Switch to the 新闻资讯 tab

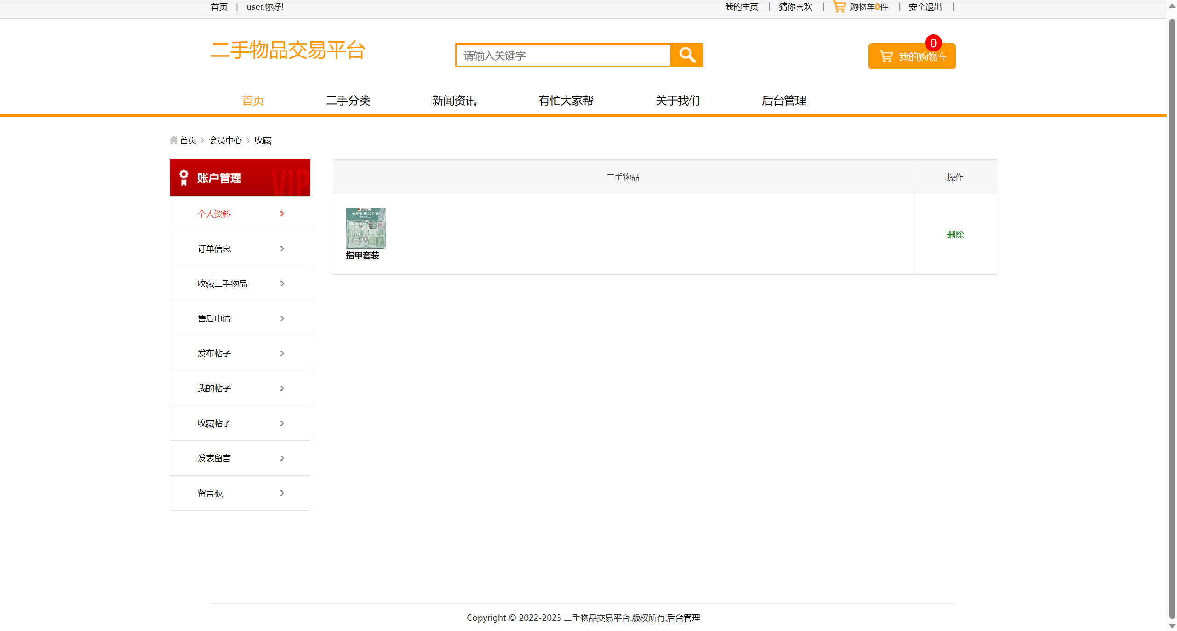coord(454,101)
